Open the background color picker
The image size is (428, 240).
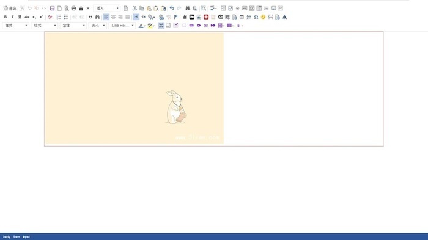click(151, 26)
